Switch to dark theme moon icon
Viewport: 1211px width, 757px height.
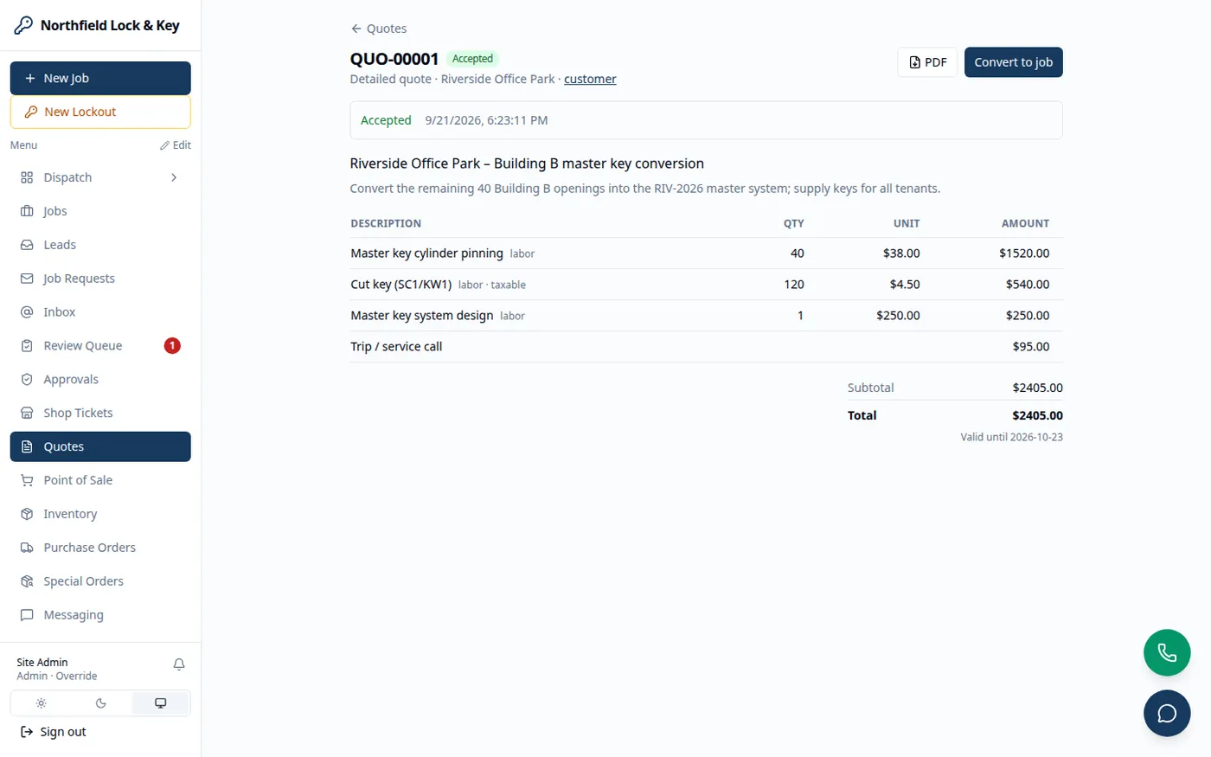pyautogui.click(x=100, y=703)
